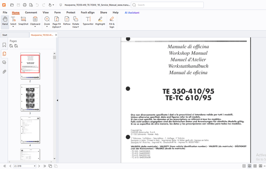The height and width of the screenshot is (169, 266).
Task: Collapse the navigation panel with side arrow
Action: point(57,100)
